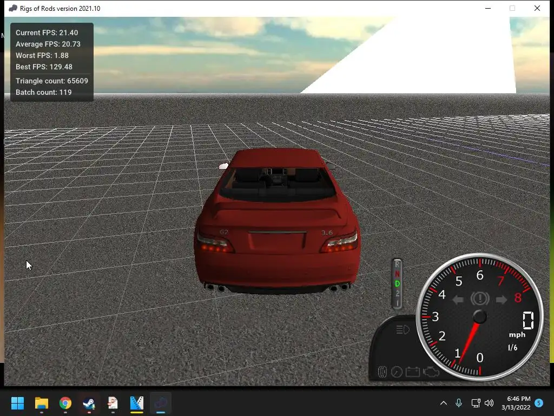The width and height of the screenshot is (554, 416).
Task: Click the parking brake warning indicator
Action: click(x=480, y=299)
